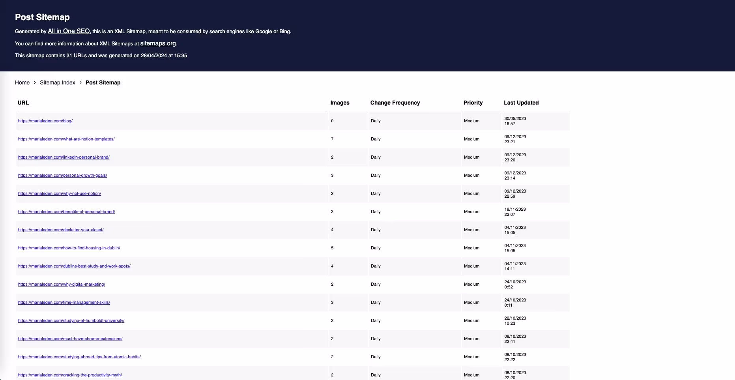Visit the sitemaps.org link
The height and width of the screenshot is (380, 735).
pos(158,43)
